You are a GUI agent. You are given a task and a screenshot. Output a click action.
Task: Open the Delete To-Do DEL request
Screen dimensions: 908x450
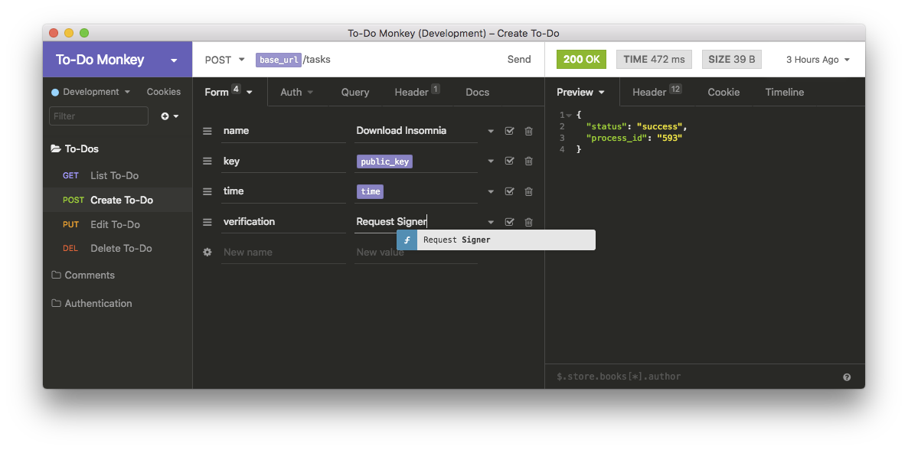(x=118, y=249)
